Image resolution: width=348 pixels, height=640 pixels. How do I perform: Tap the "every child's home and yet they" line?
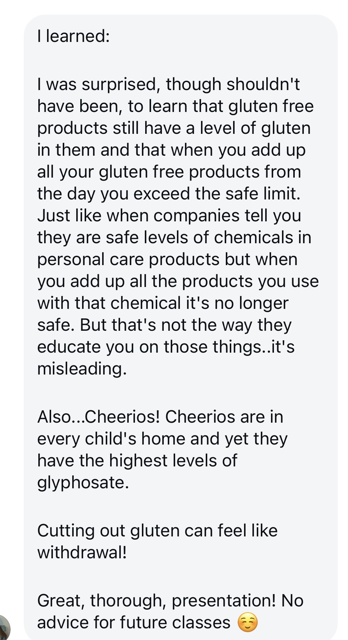point(162,439)
